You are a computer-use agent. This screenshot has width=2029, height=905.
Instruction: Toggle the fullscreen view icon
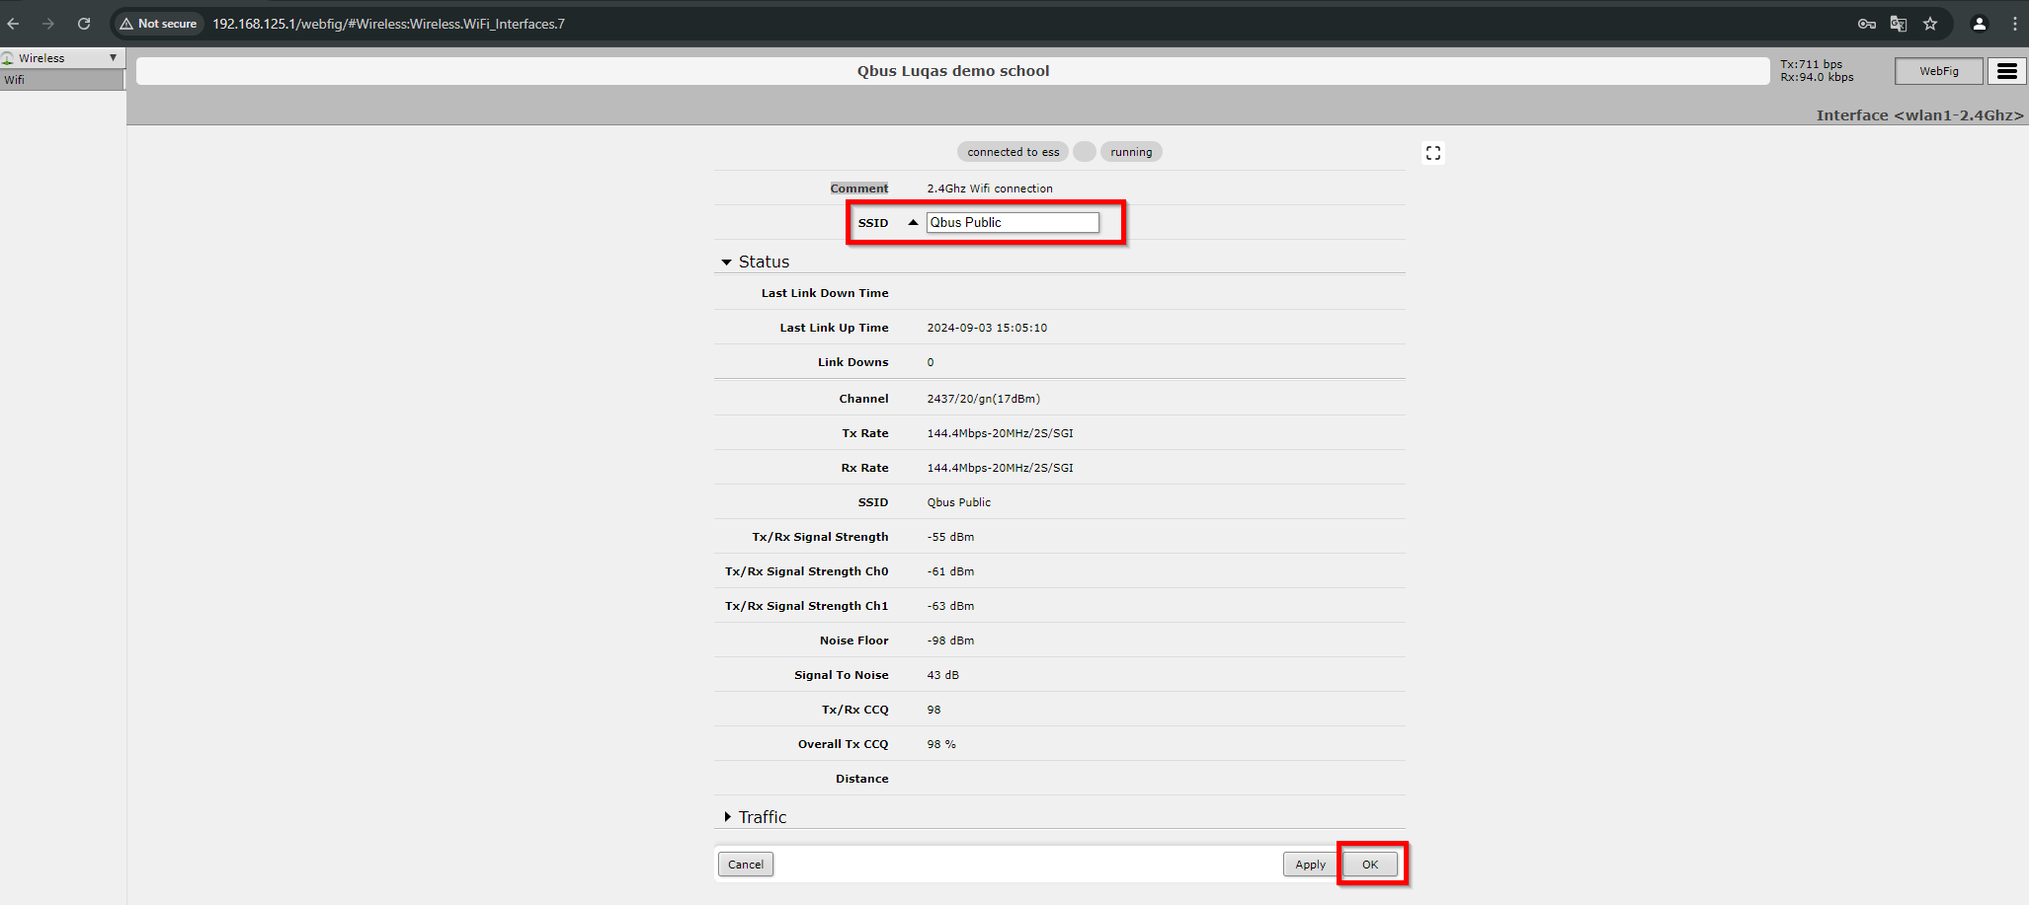(x=1433, y=153)
